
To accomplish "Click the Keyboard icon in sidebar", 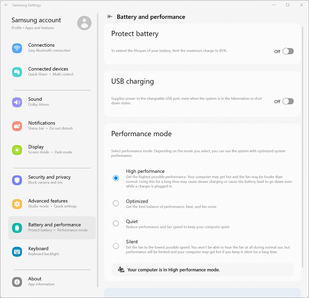I will [17, 251].
